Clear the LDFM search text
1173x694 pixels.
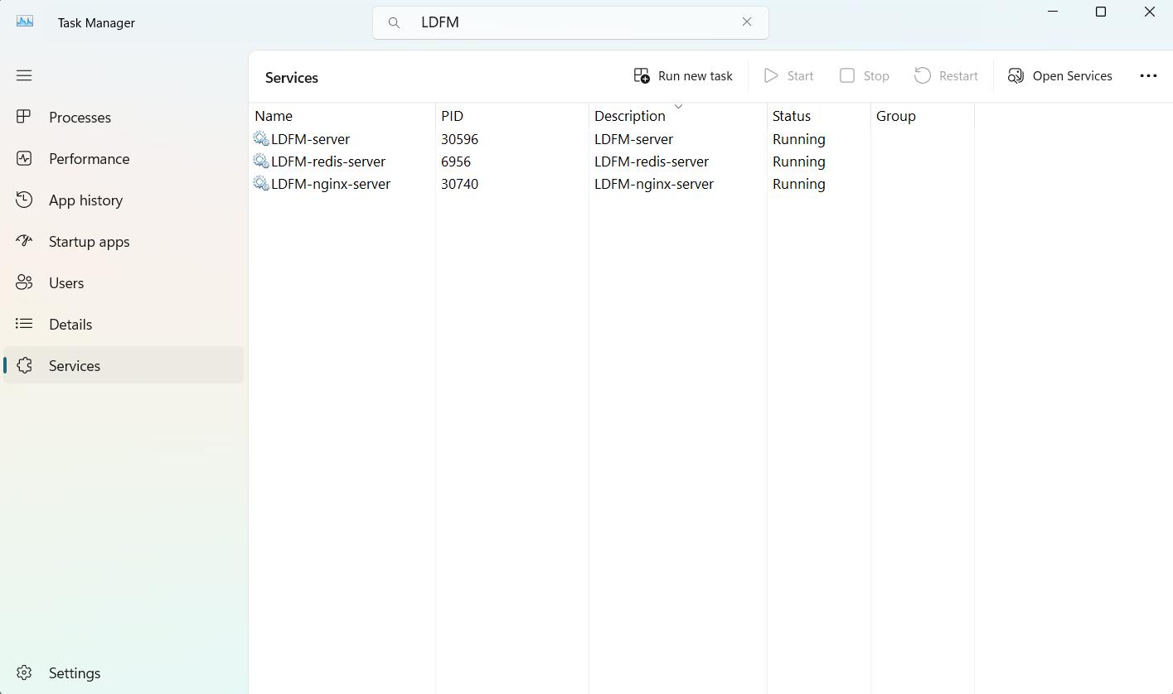(747, 22)
